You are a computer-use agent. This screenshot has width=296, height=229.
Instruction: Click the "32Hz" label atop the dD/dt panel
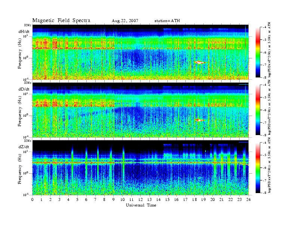(x=28, y=83)
